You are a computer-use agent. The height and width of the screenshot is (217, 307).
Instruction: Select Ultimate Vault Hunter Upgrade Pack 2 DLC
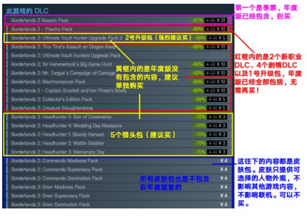coord(119,38)
